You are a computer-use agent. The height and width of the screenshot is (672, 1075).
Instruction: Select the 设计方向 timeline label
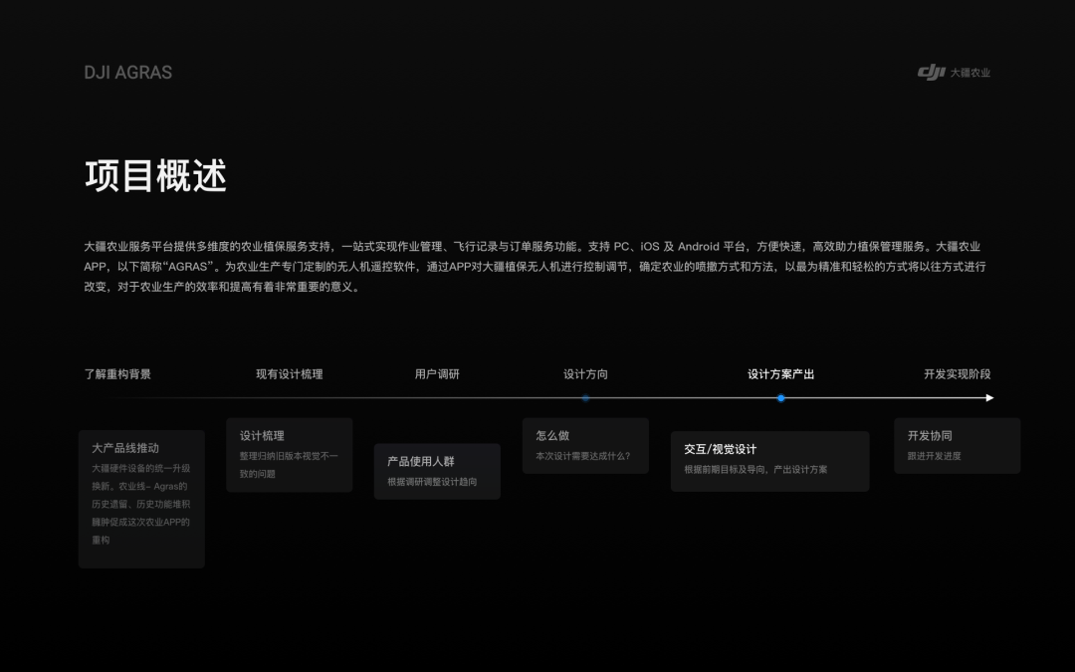tap(585, 374)
